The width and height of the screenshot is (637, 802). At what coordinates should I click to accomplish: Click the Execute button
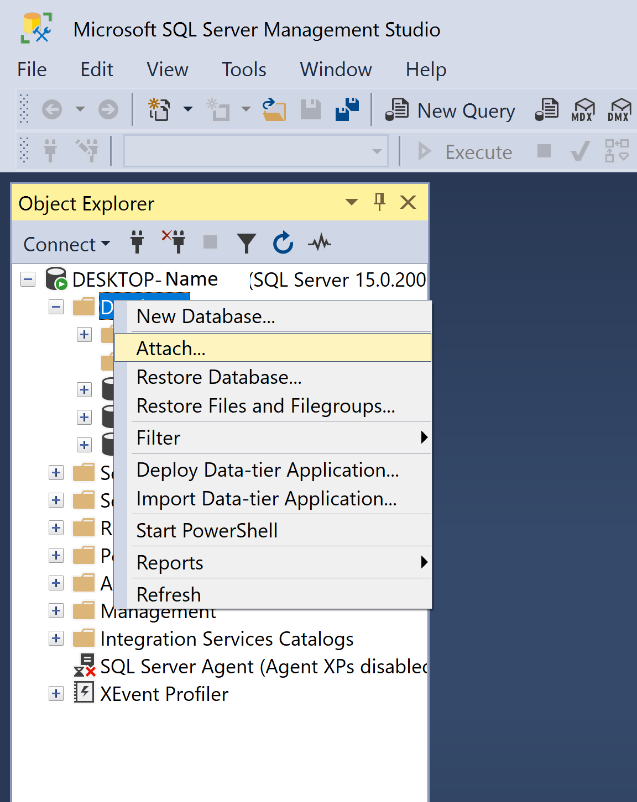465,151
